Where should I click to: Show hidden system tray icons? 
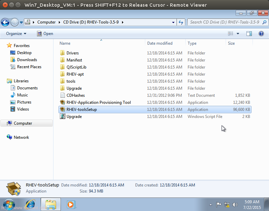(x=210, y=204)
